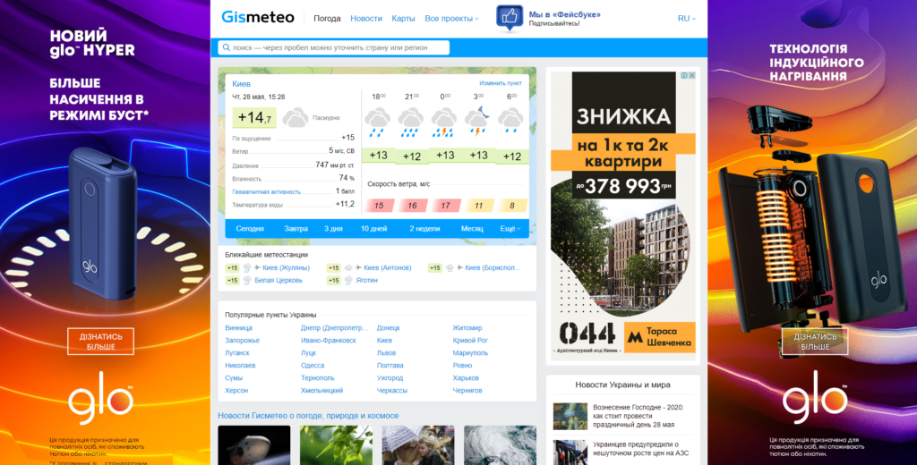The image size is (917, 465).
Task: Open Донецк weather
Action: [389, 327]
